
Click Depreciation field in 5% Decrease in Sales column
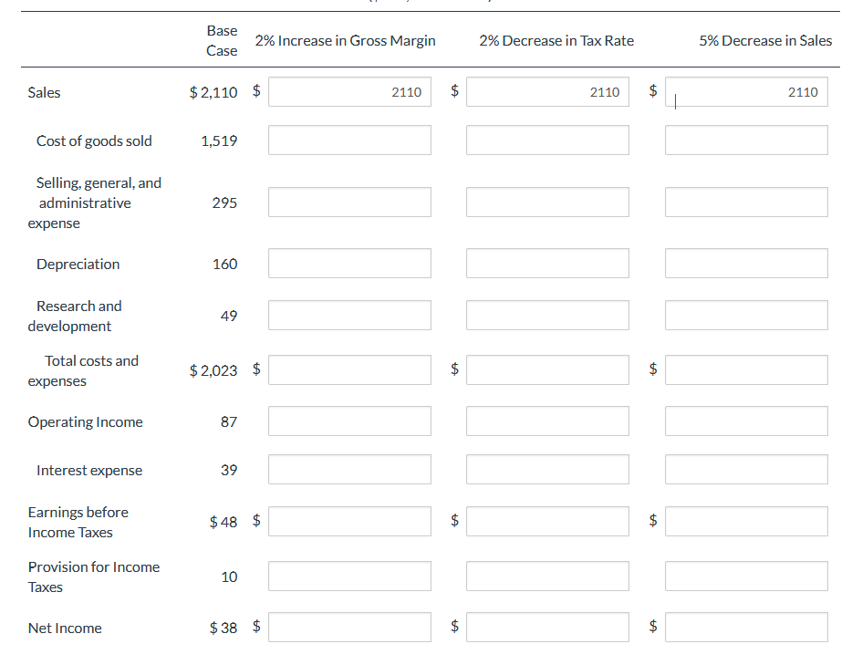point(746,264)
